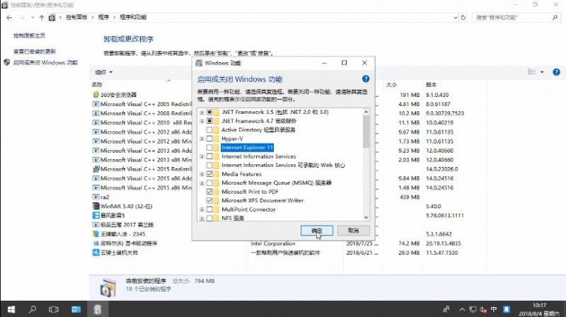The image size is (566, 317).
Task: Open 查看已安装的更新 link
Action: tap(35, 51)
